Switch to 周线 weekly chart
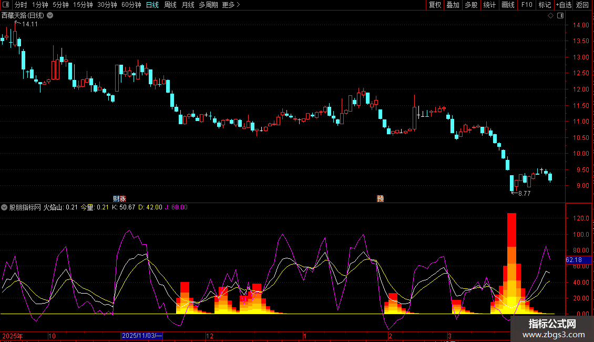Viewport: 594px width, 342px height. click(170, 5)
